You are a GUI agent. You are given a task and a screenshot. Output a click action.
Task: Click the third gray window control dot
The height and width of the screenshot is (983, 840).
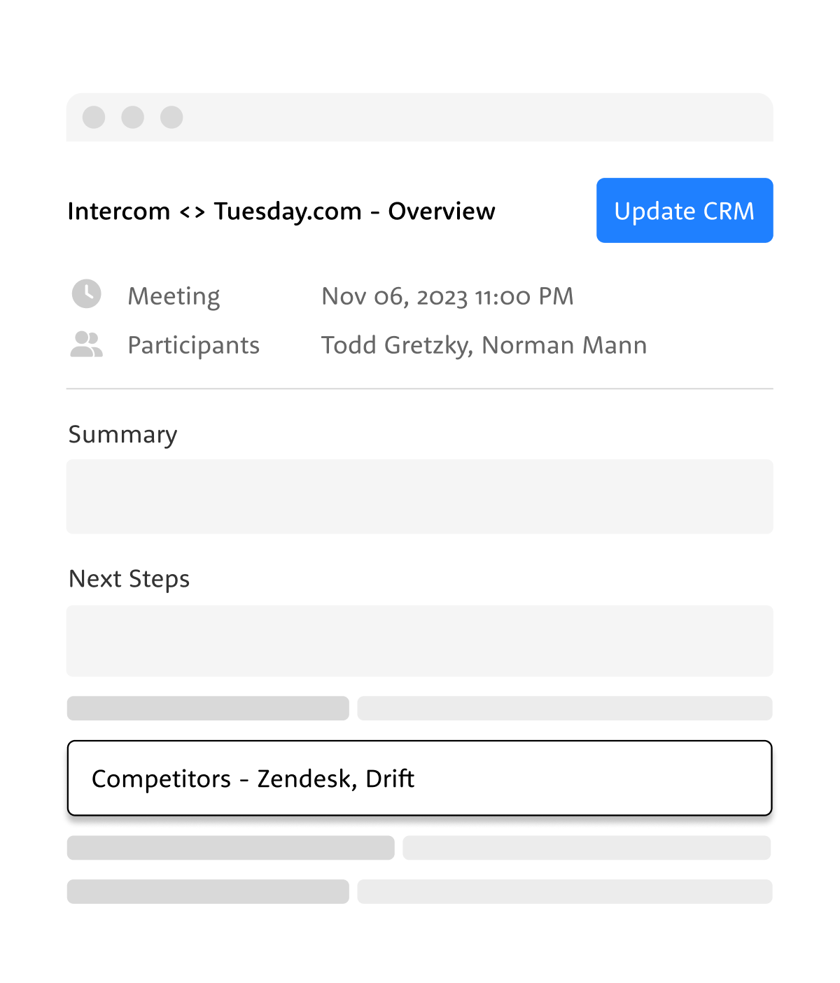(171, 117)
